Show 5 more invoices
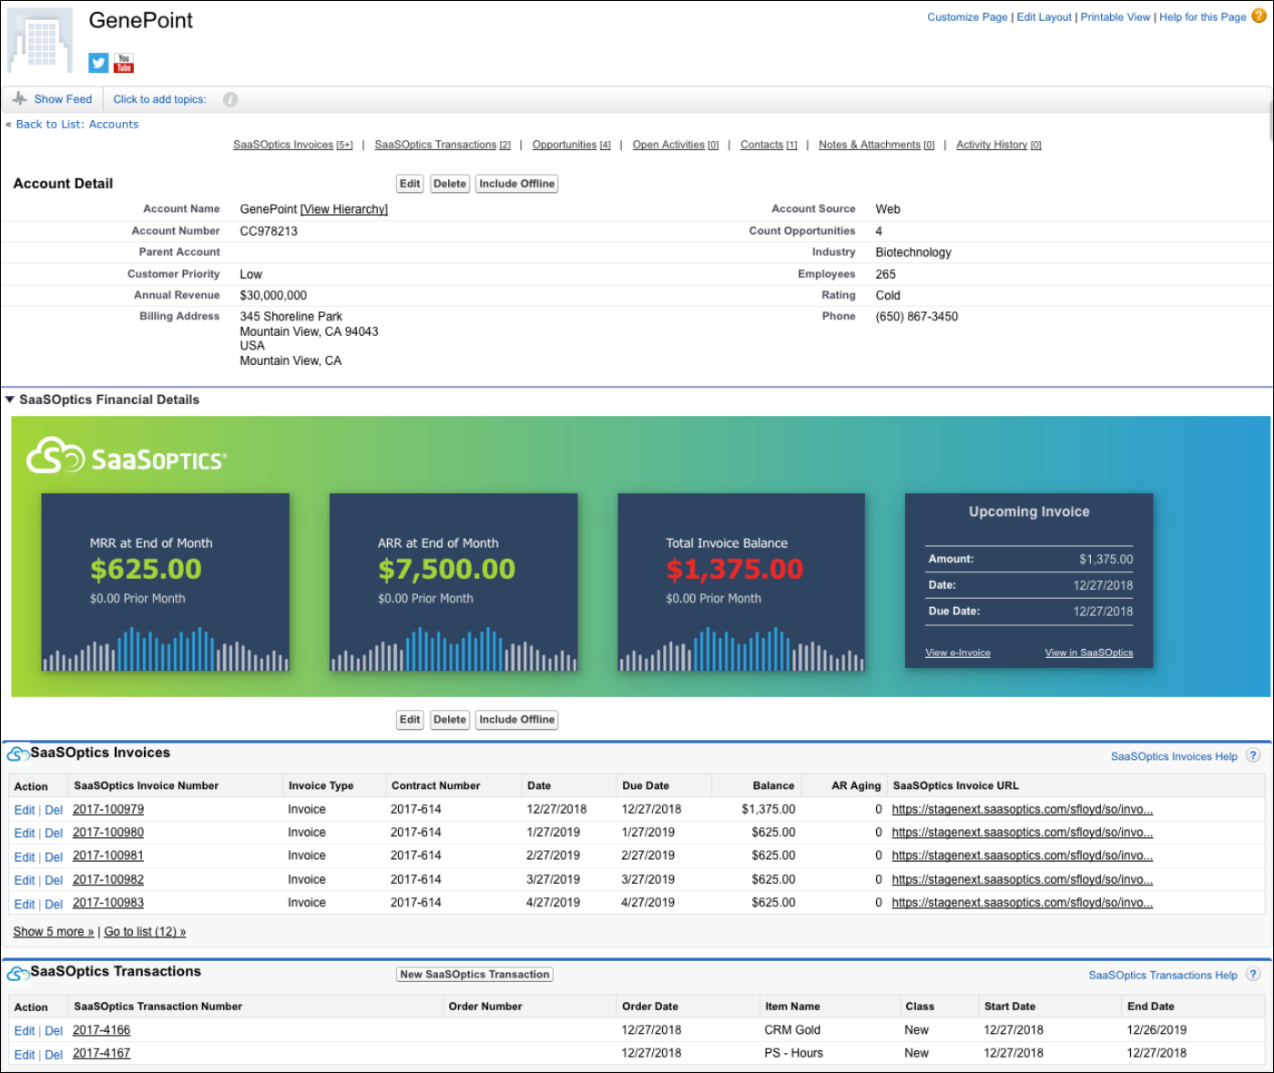The image size is (1274, 1073). pos(54,932)
